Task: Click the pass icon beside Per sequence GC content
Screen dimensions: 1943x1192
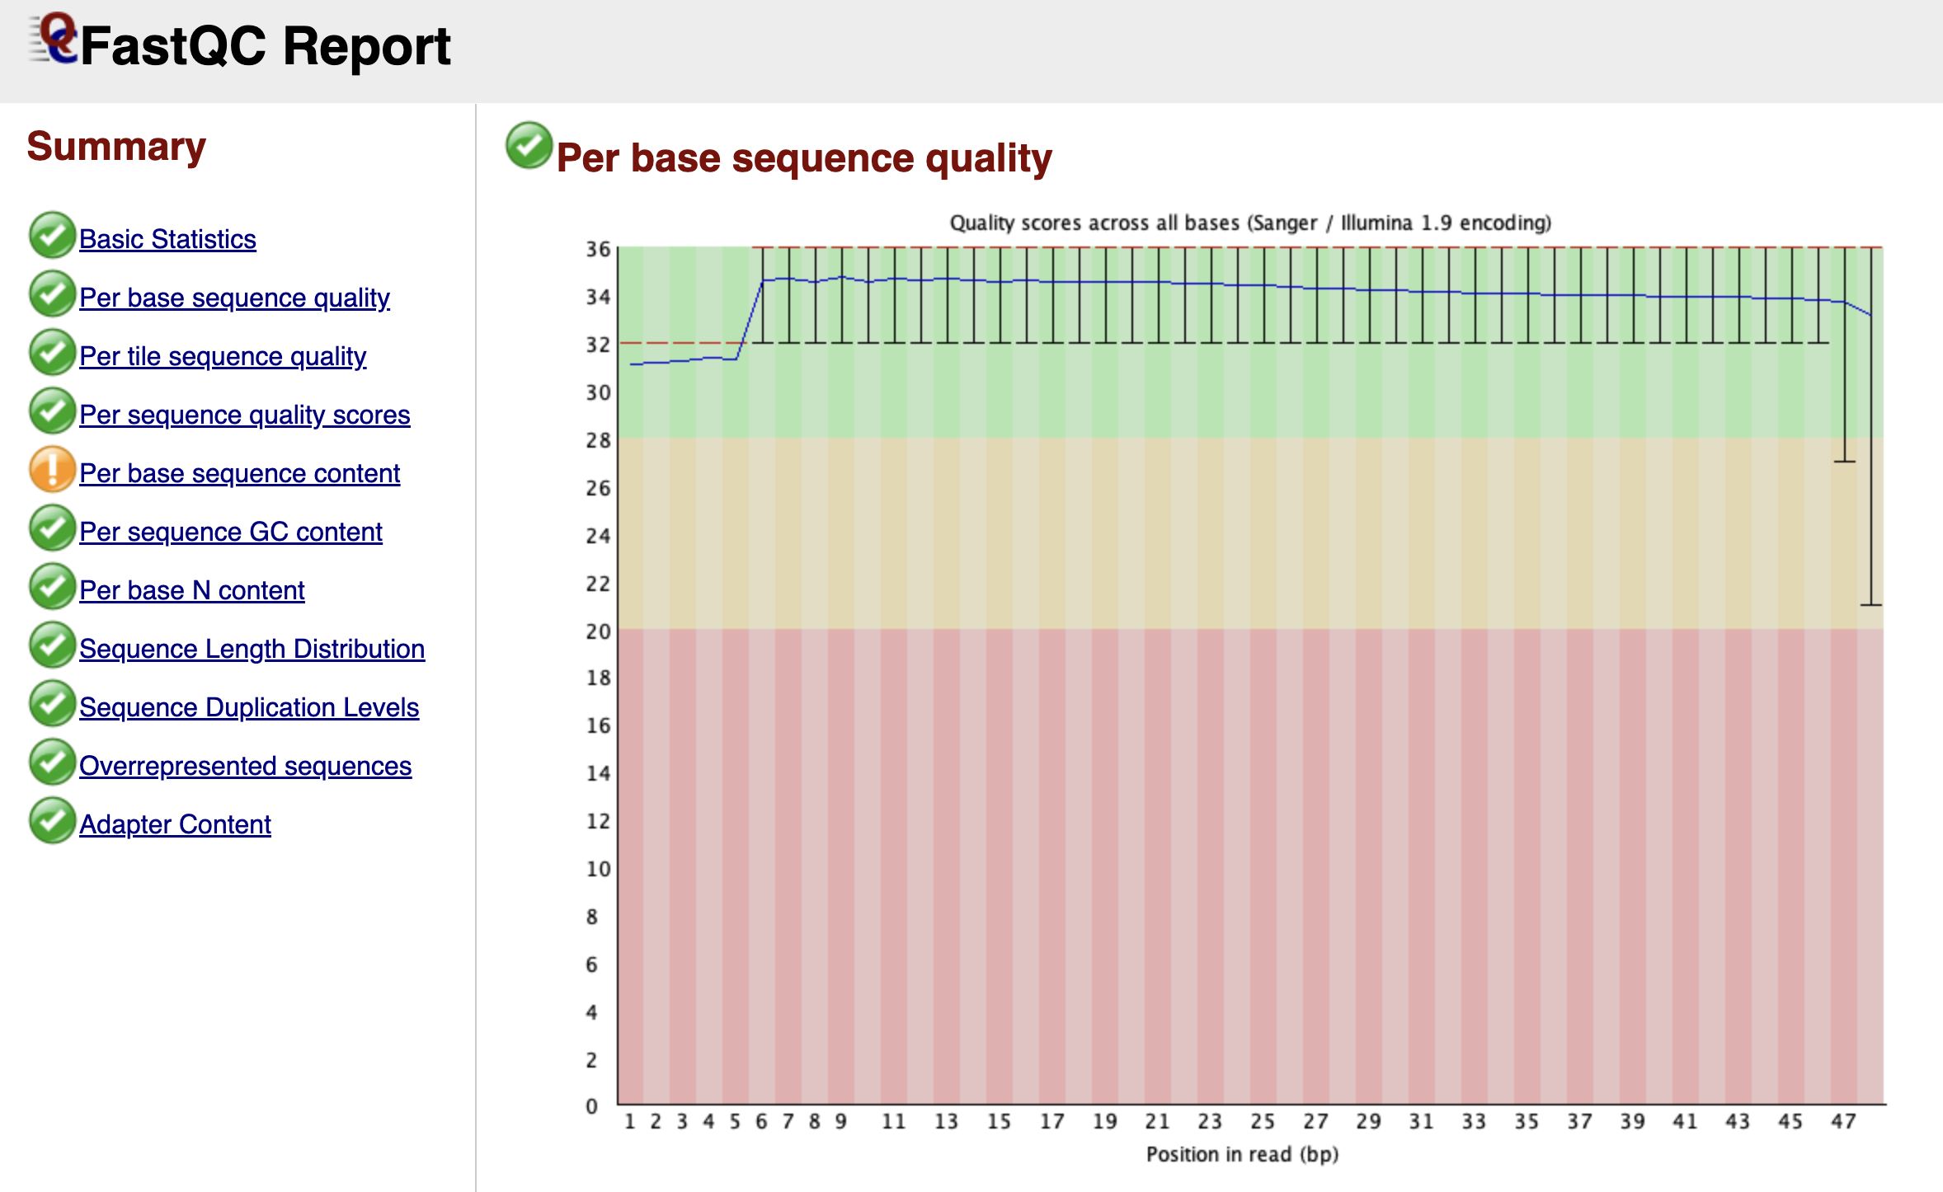Action: tap(51, 529)
